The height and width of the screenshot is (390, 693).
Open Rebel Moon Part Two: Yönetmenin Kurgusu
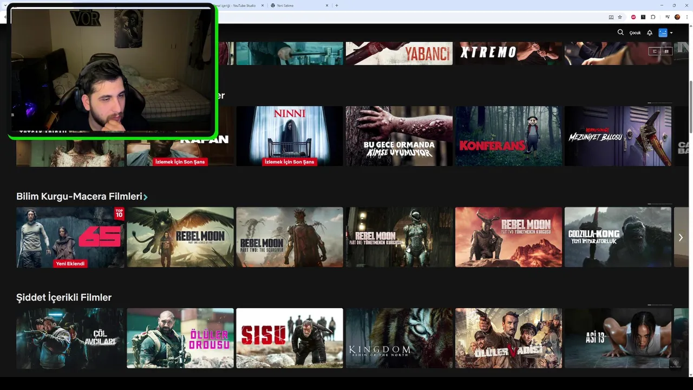(x=508, y=237)
